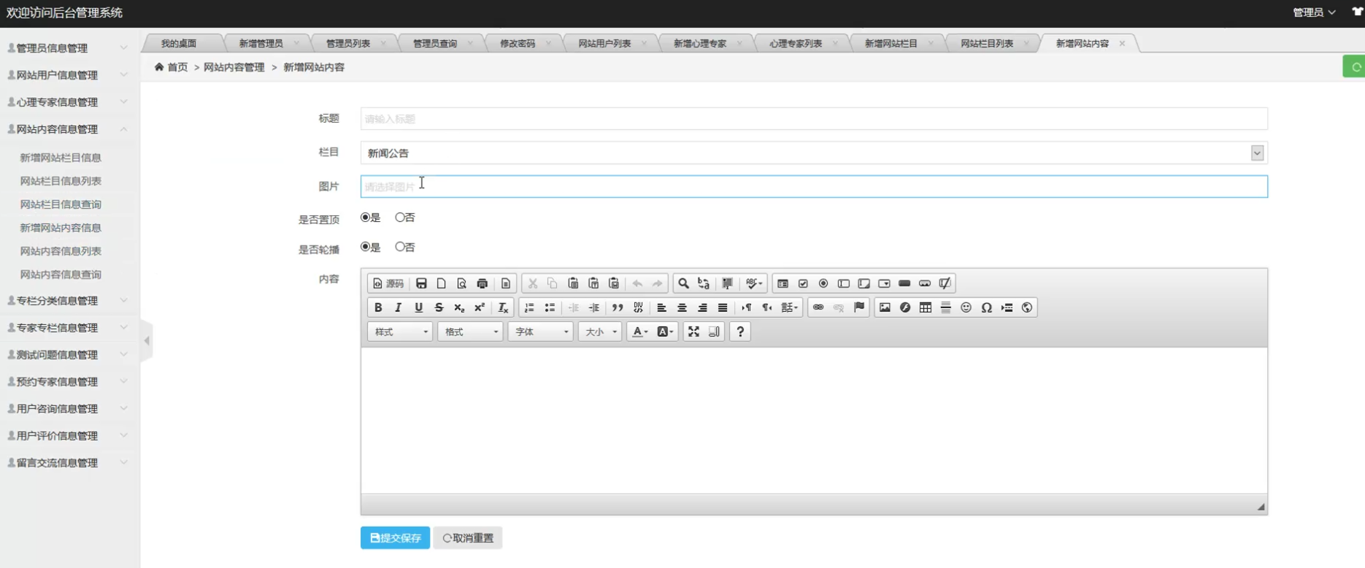The height and width of the screenshot is (568, 1365).
Task: Align text right in editor
Action: [x=702, y=307]
